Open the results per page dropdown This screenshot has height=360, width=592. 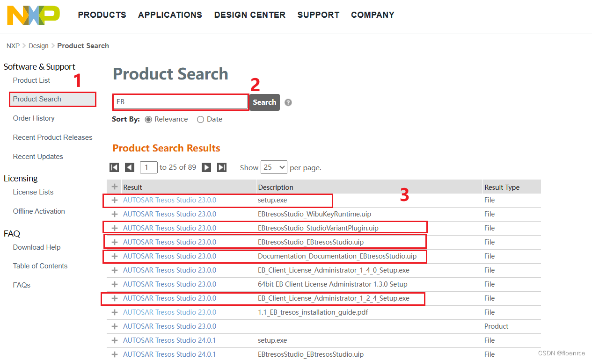274,167
